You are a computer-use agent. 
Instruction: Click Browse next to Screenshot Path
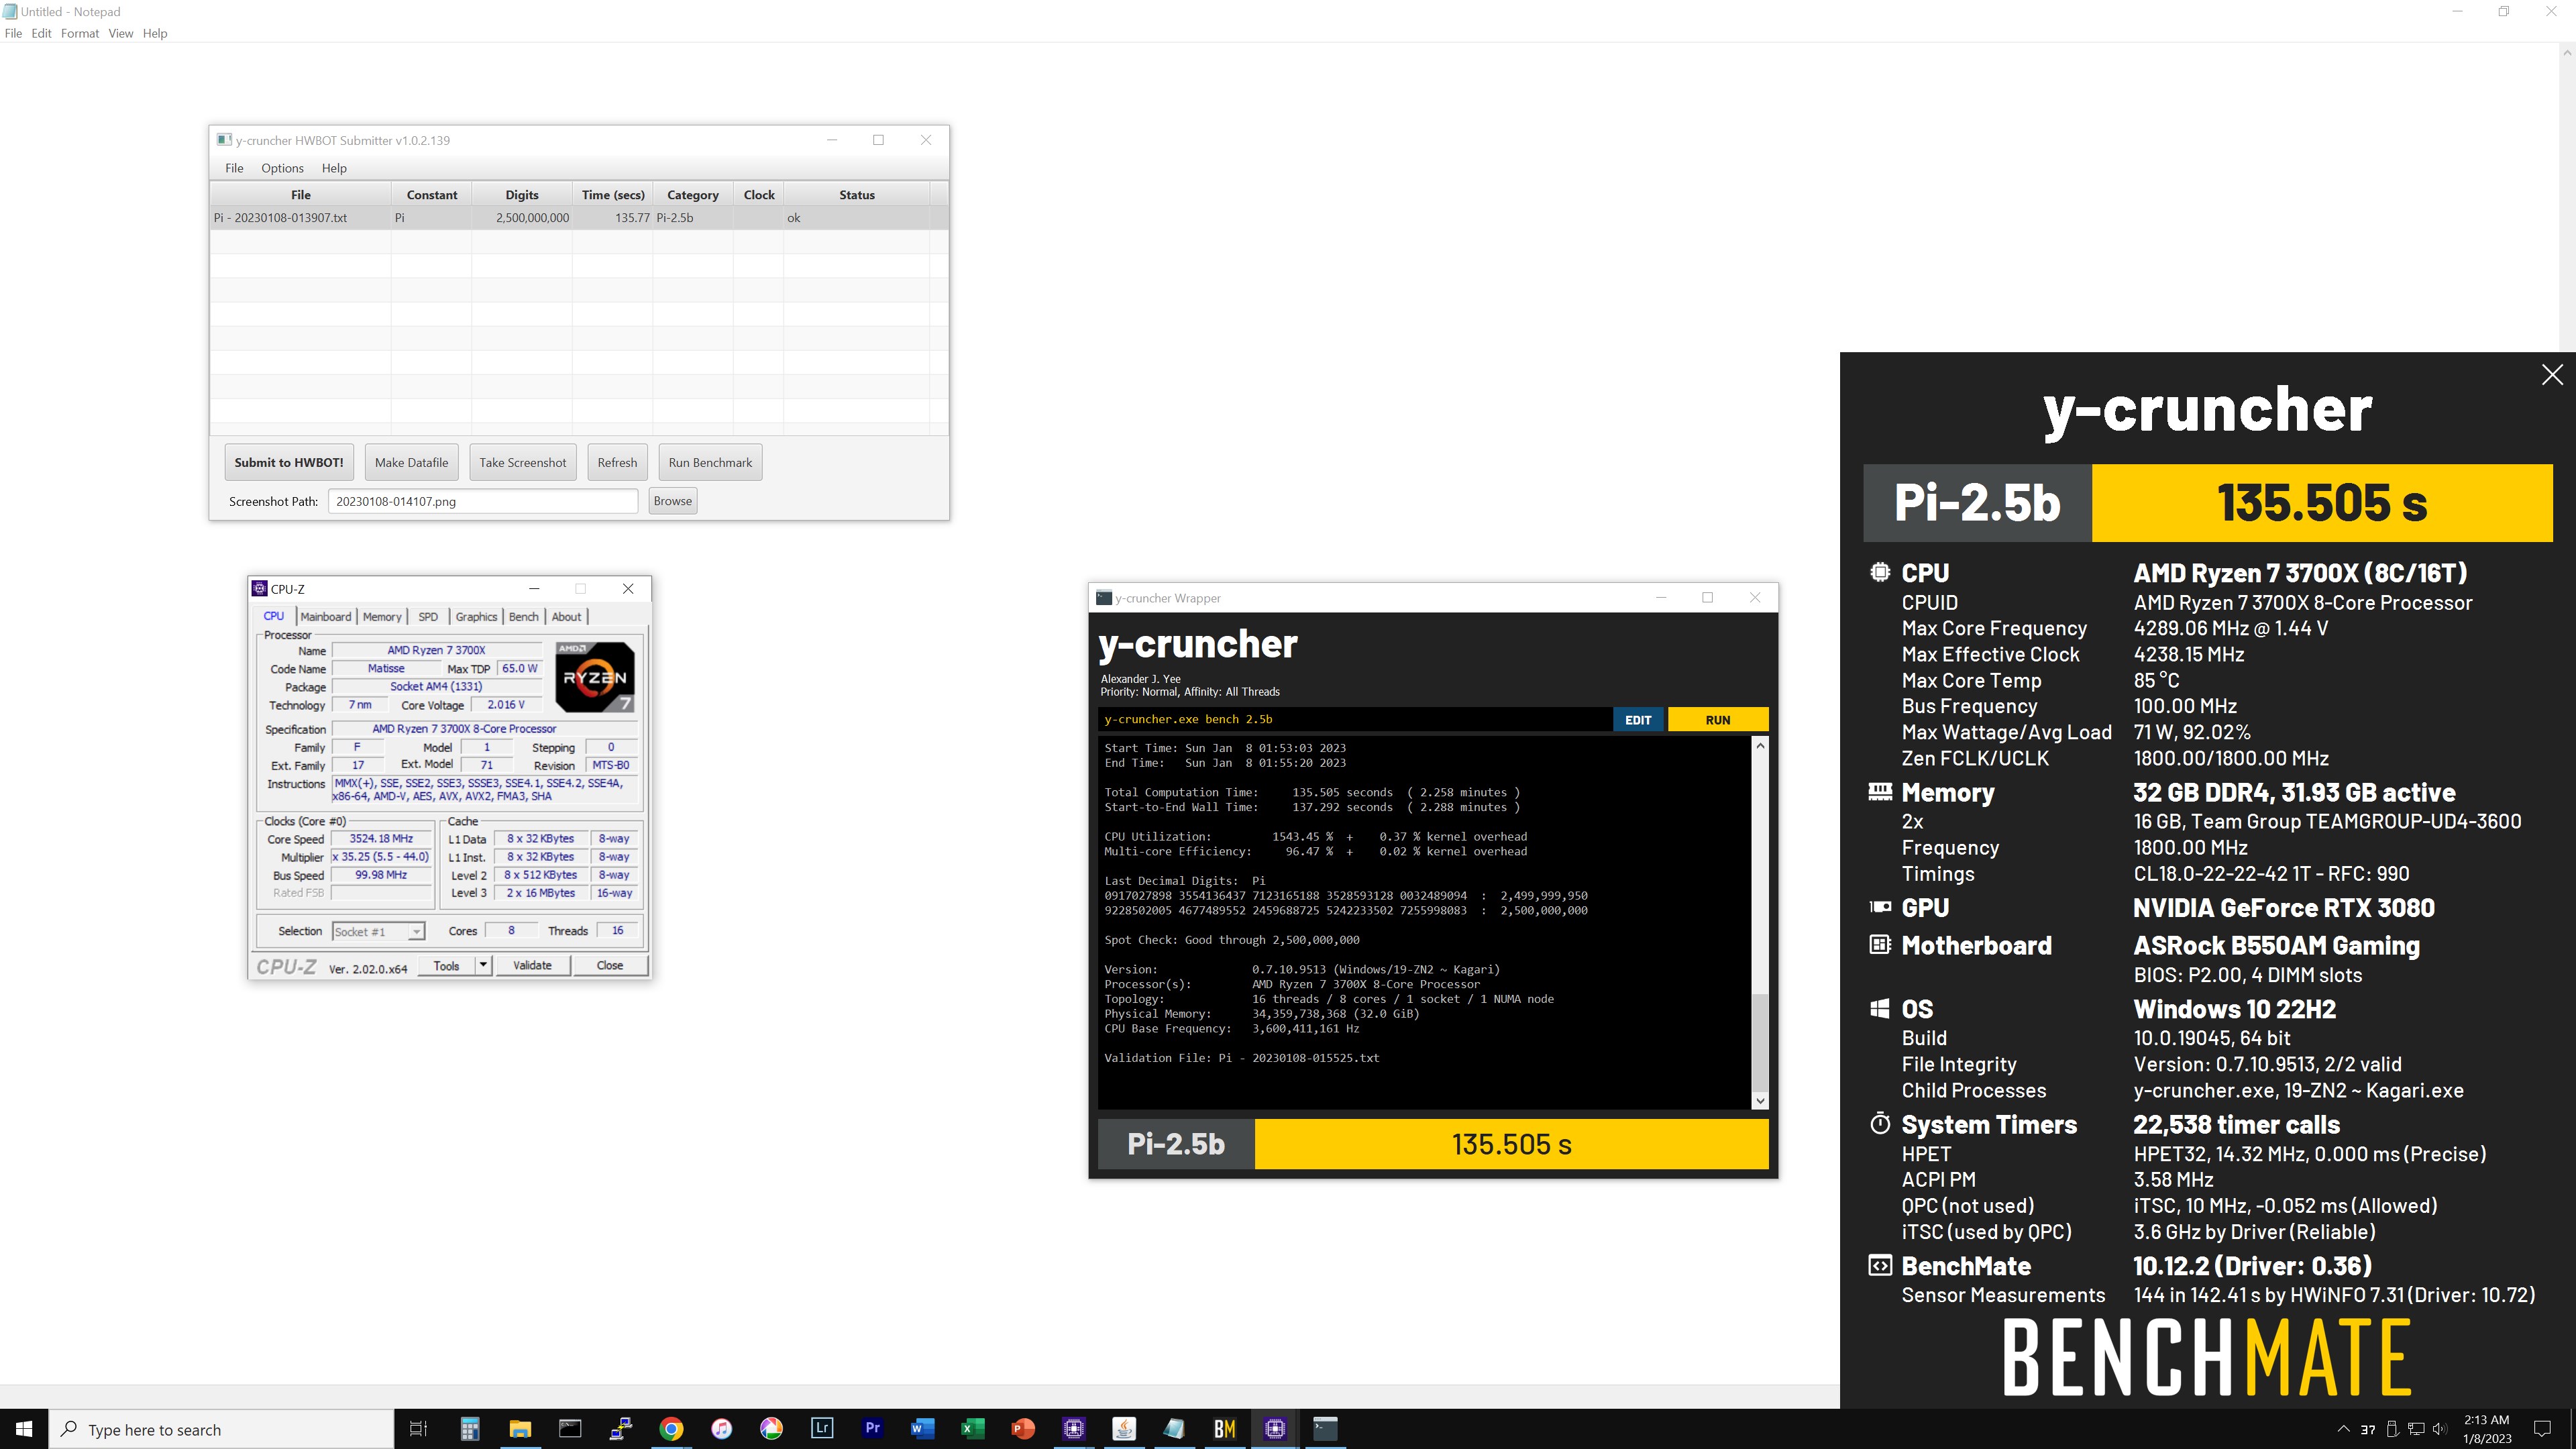pyautogui.click(x=673, y=501)
